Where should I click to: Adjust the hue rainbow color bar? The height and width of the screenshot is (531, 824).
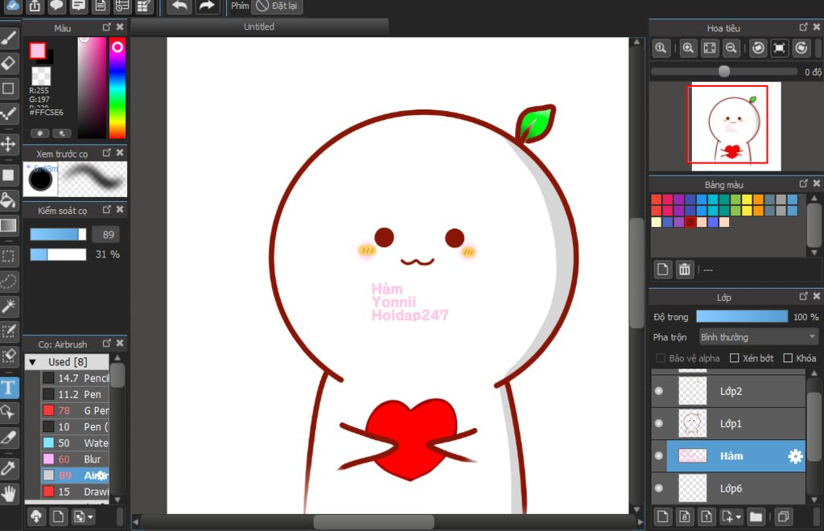pos(117,88)
